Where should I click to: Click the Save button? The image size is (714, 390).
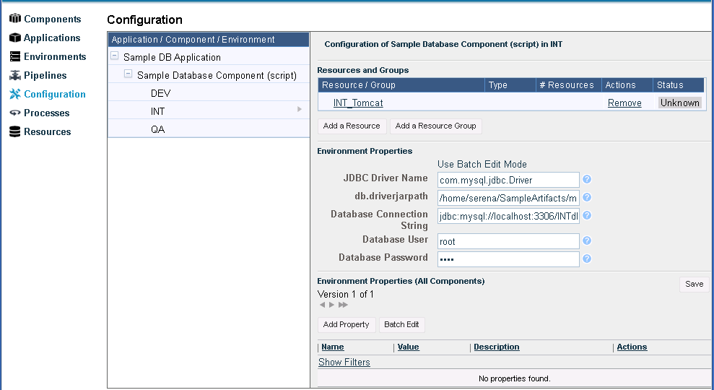[x=694, y=284]
